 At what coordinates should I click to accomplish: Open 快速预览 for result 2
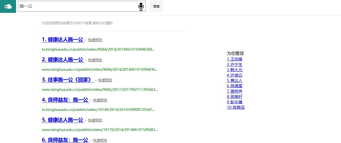click(x=95, y=60)
